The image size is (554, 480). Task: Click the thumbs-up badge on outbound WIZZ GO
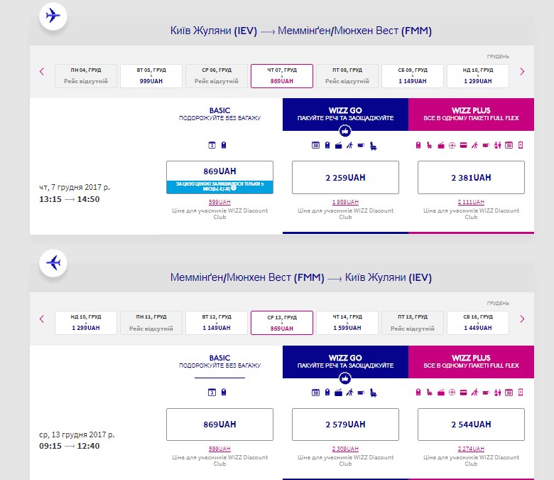(345, 131)
